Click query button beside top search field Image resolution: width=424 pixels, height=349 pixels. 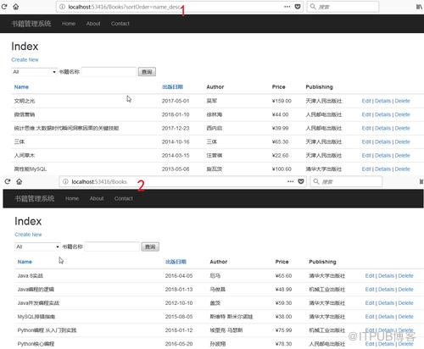point(147,72)
